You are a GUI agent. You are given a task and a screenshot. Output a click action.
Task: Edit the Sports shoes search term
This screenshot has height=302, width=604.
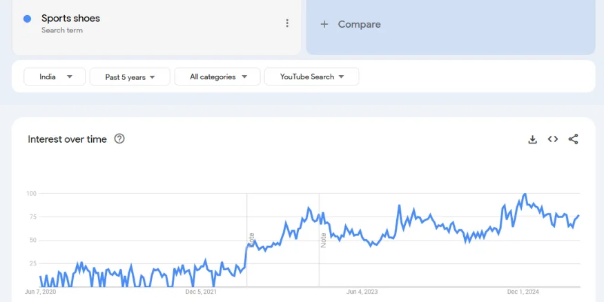(70, 19)
